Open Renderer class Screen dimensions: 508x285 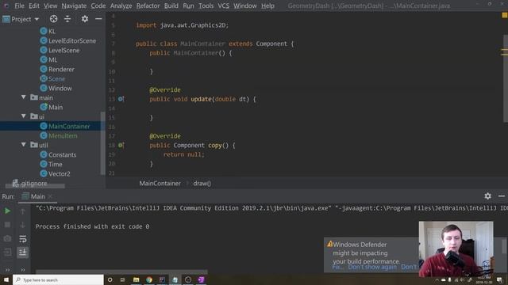[x=61, y=69]
